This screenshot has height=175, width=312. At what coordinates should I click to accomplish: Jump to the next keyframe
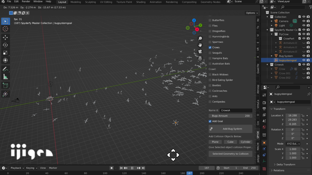[139, 168]
